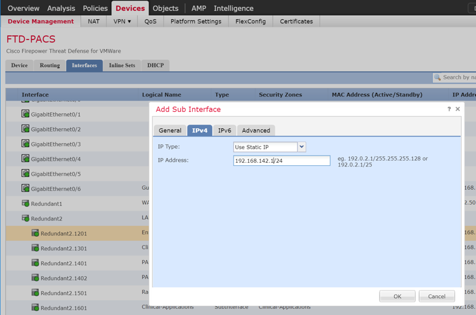Open the Advanced tab

(256, 131)
